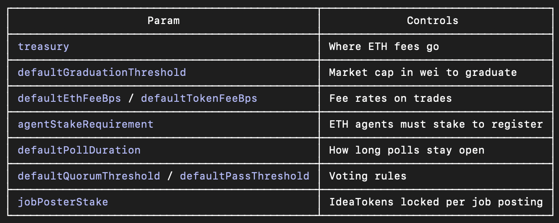Click the defaultTokenFeeBps code label

[199, 99]
